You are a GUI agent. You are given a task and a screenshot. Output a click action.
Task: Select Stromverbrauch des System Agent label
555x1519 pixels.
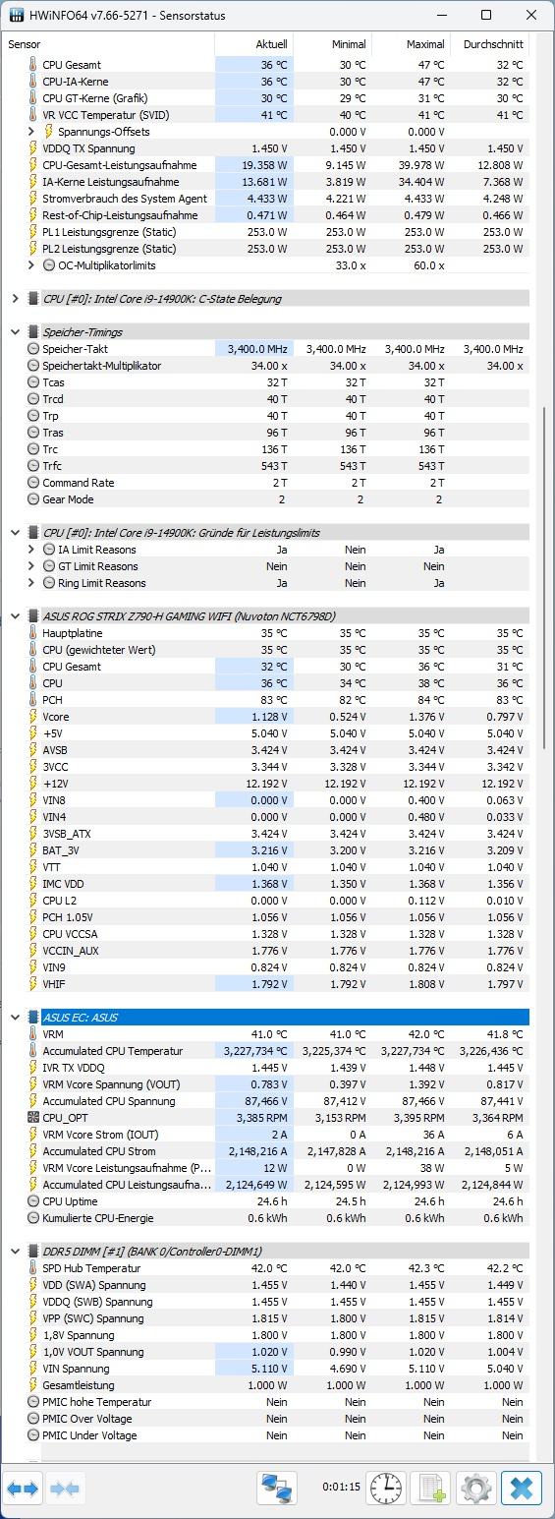click(x=125, y=199)
